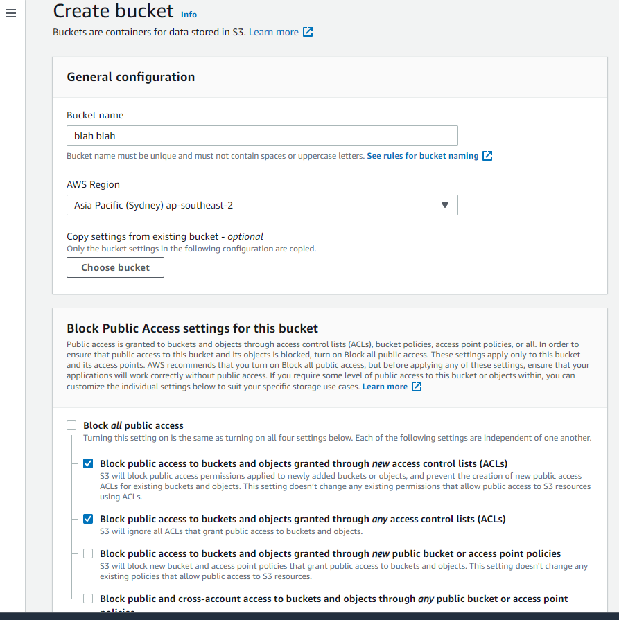The height and width of the screenshot is (620, 619).
Task: Uncheck block access through any ACLs
Action: 88,519
